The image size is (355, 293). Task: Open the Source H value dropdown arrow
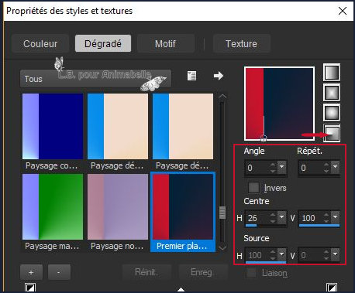[281, 255]
